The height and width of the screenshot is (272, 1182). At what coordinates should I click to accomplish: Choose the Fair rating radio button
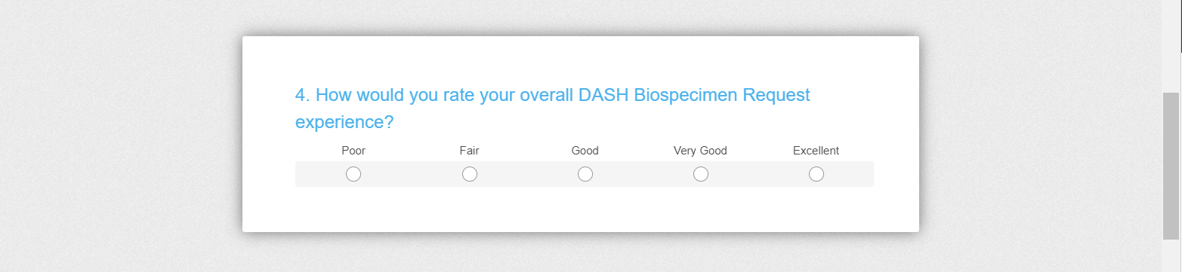(469, 174)
